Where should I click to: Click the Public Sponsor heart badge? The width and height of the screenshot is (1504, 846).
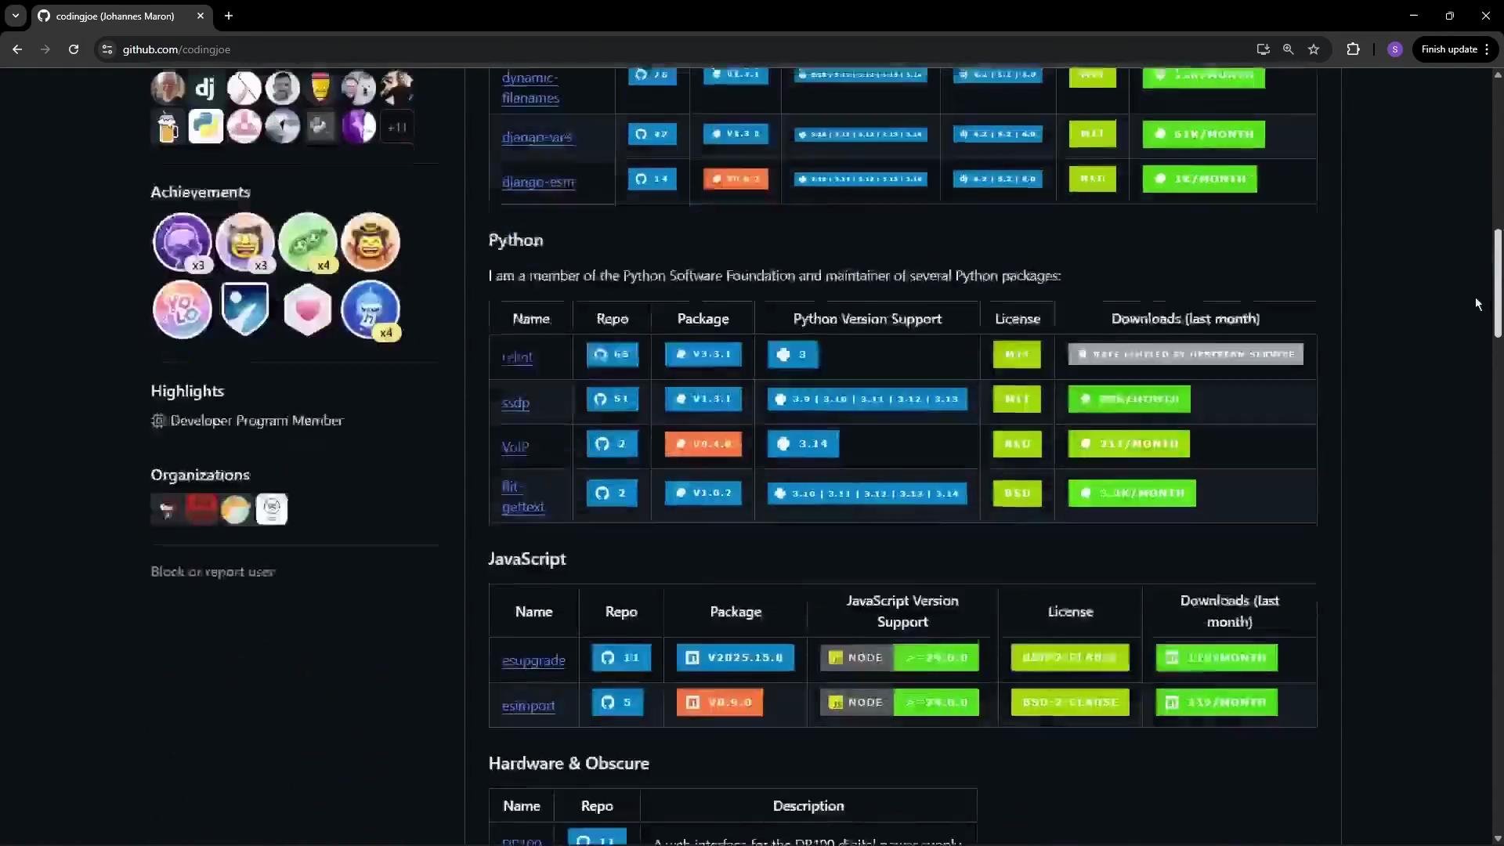(307, 309)
